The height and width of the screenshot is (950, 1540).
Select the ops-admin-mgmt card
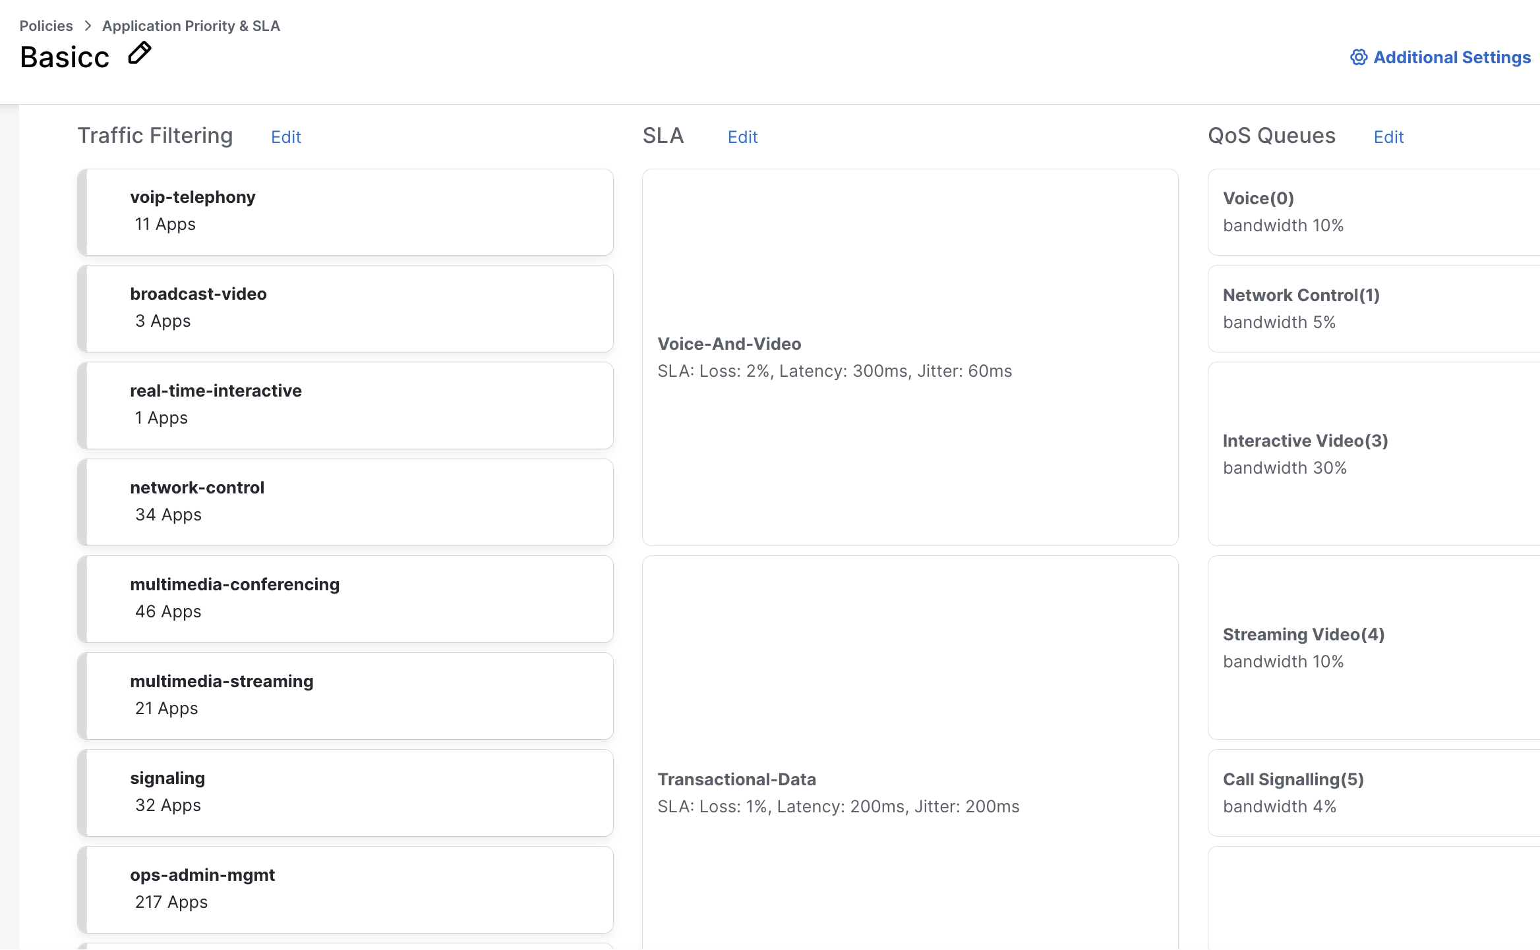pyautogui.click(x=346, y=889)
